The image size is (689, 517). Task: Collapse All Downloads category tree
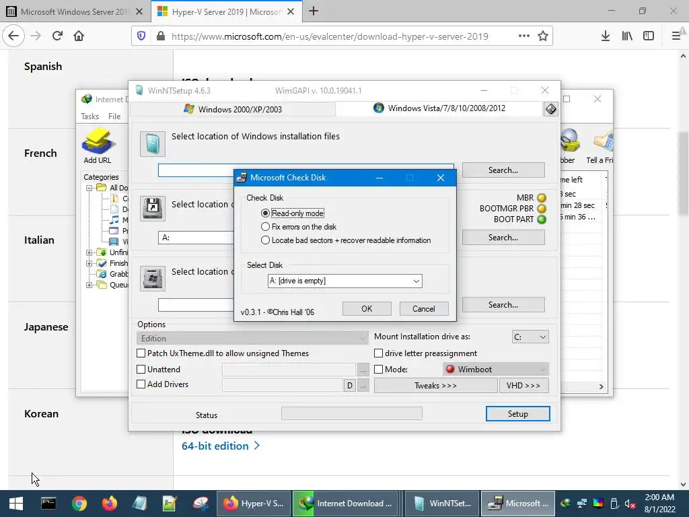click(x=89, y=188)
